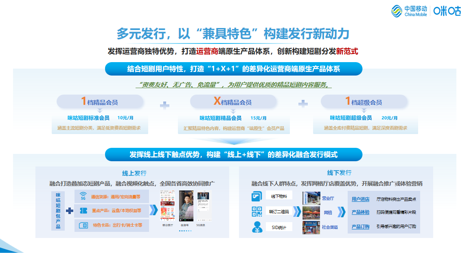This screenshot has height=253, width=469.
Task: Click the 咪咕短剧标准会员 text
Action: pos(88,118)
